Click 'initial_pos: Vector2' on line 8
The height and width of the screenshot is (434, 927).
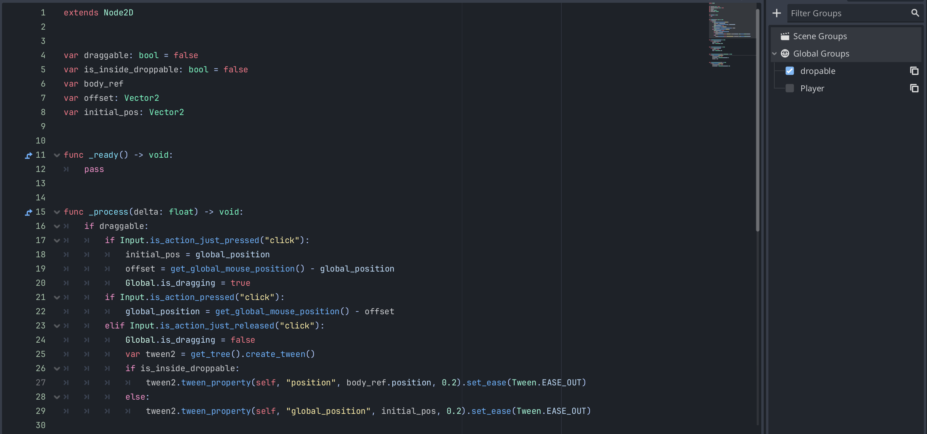(134, 112)
